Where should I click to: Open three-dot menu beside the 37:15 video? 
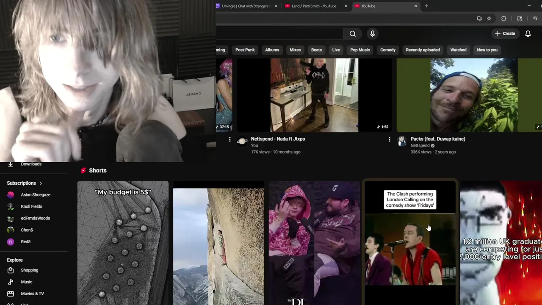coord(230,139)
